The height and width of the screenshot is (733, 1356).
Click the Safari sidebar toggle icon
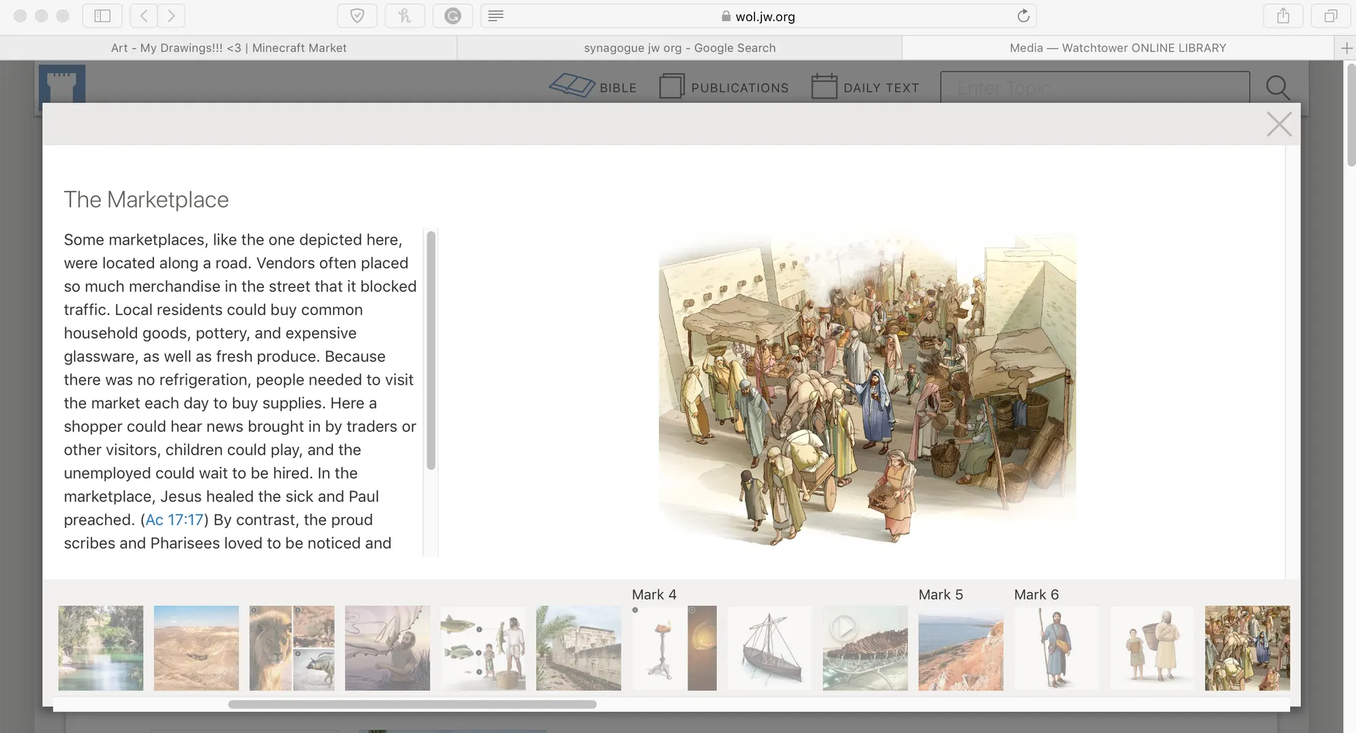[102, 16]
